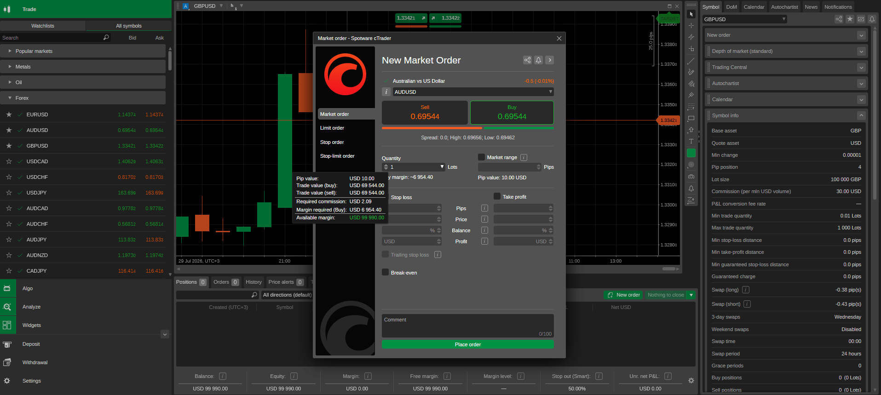Open the Notifications tab
Image resolution: width=881 pixels, height=395 pixels.
click(x=838, y=7)
